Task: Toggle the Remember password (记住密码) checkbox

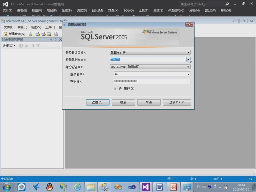Action: click(x=115, y=88)
